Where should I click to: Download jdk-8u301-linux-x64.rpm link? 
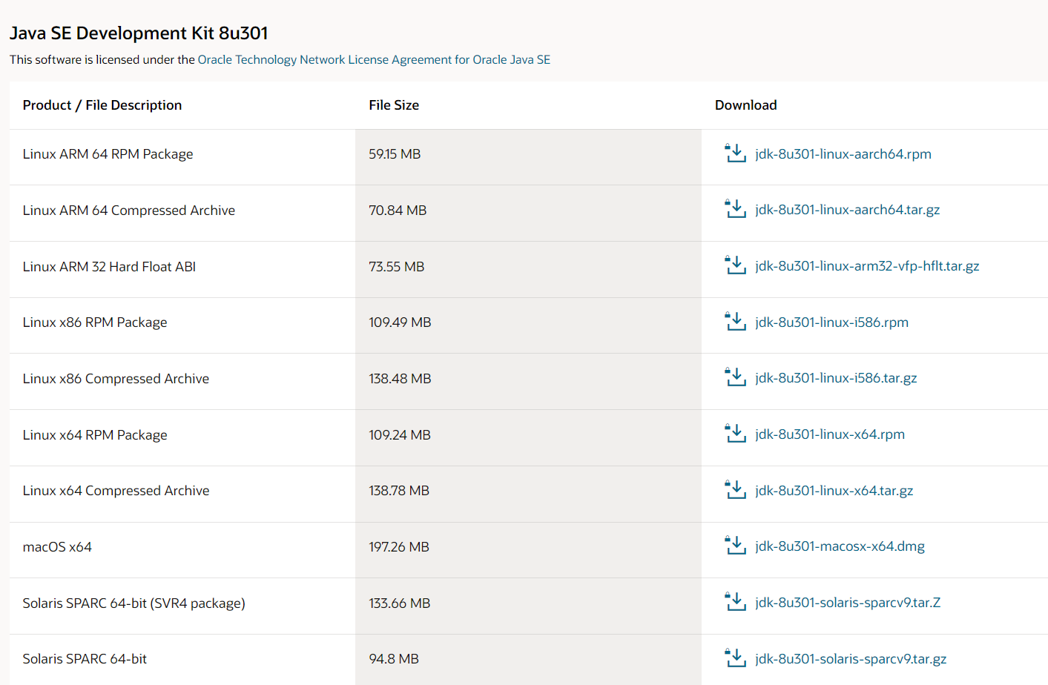[830, 434]
